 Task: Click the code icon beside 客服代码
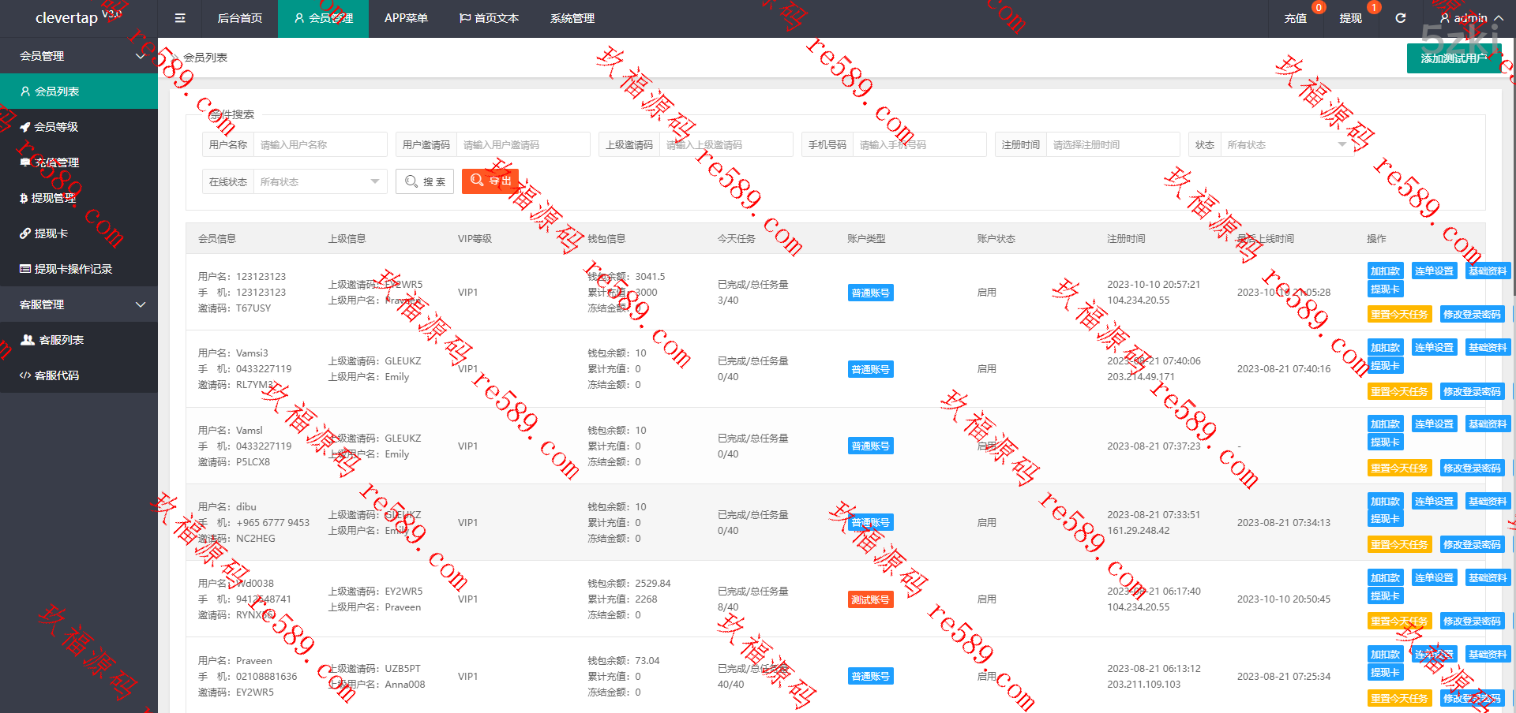(x=25, y=375)
